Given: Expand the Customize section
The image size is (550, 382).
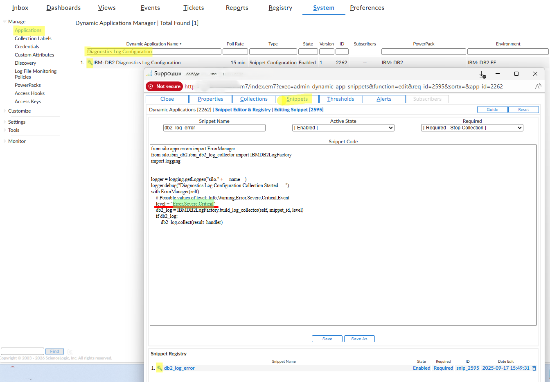Looking at the screenshot, I should 5,111.
